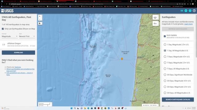Viewport: 197px width, 110px height.
Task: Select 30 Days, All Magnitudes U.S.
Action: point(165,93)
